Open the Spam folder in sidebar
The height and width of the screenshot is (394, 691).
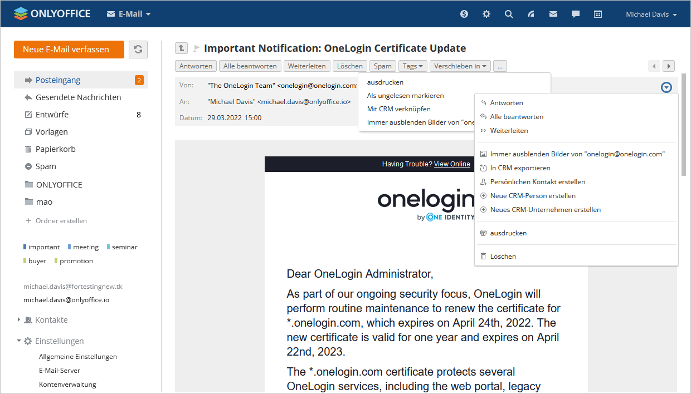tap(81, 166)
